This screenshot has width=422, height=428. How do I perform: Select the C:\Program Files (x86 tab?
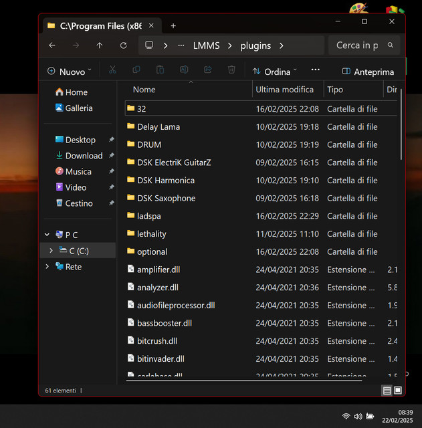[x=101, y=26]
